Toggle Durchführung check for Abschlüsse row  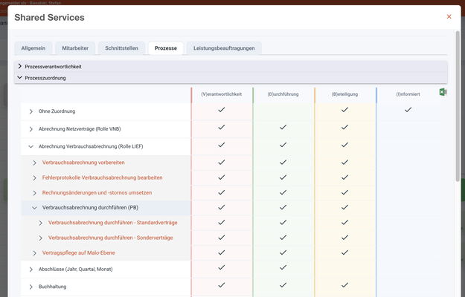[283, 267]
